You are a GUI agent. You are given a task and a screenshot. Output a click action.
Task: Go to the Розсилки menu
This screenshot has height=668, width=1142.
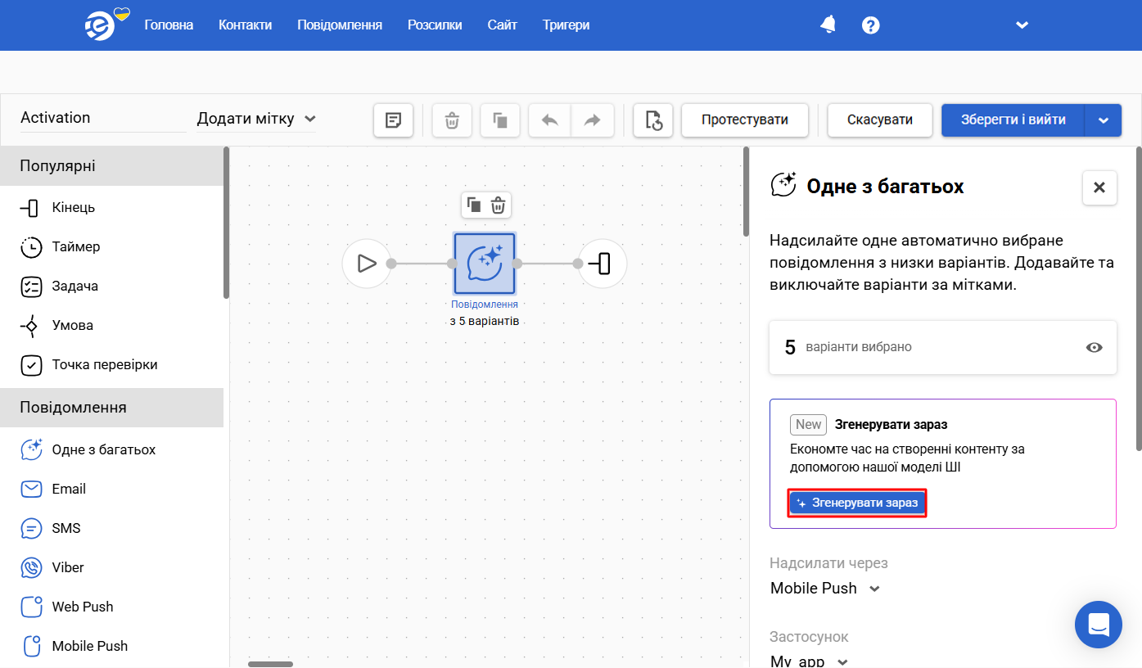[x=435, y=25]
